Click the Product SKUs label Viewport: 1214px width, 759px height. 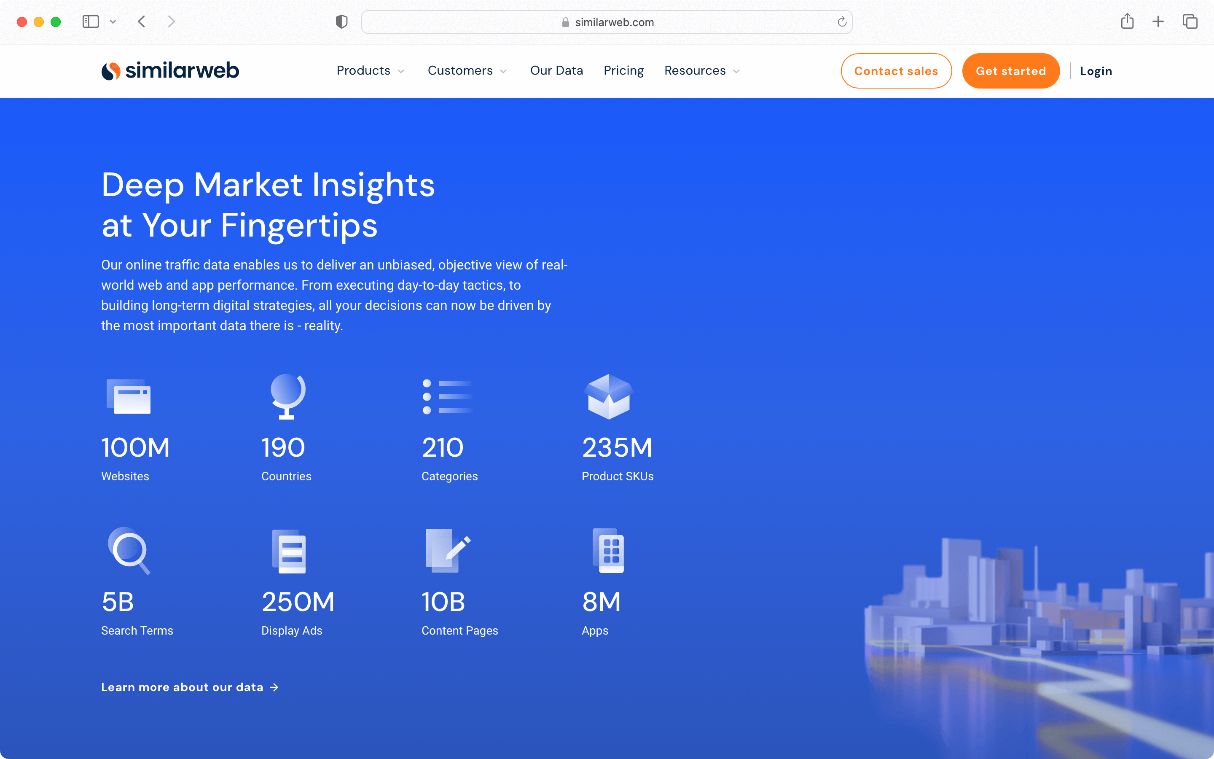[618, 476]
